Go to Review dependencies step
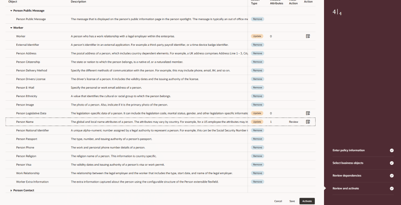This screenshot has height=205, width=401. click(x=347, y=176)
